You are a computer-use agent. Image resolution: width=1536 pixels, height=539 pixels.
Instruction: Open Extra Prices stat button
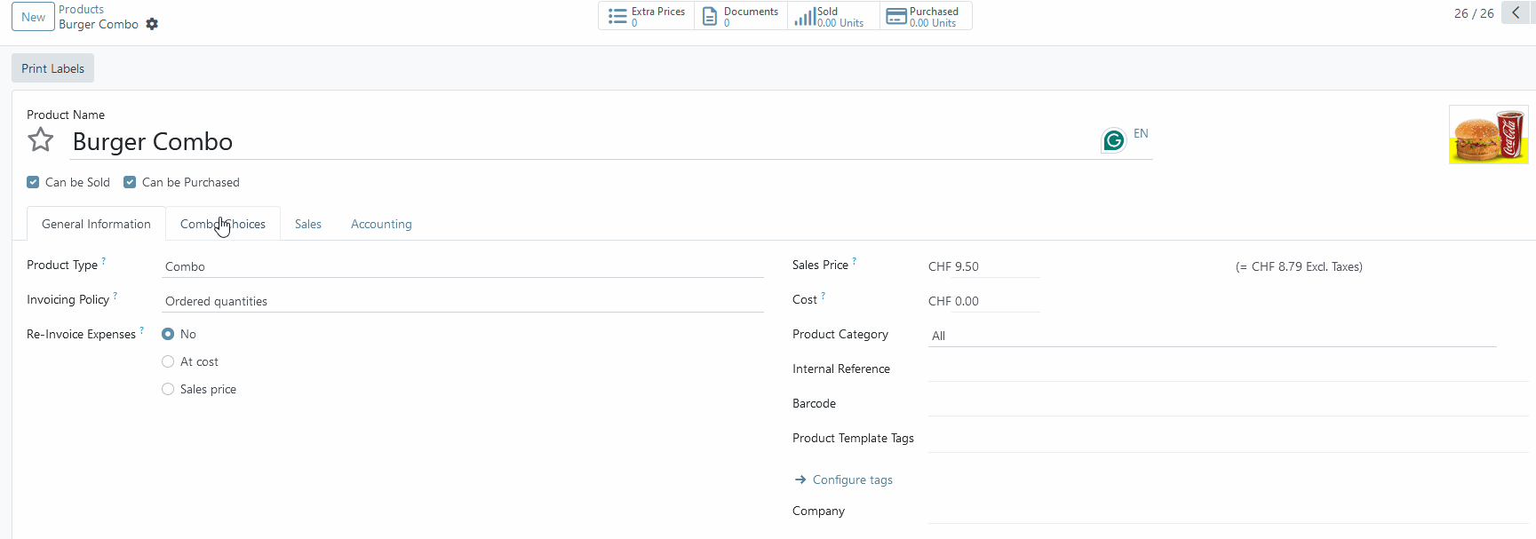647,16
